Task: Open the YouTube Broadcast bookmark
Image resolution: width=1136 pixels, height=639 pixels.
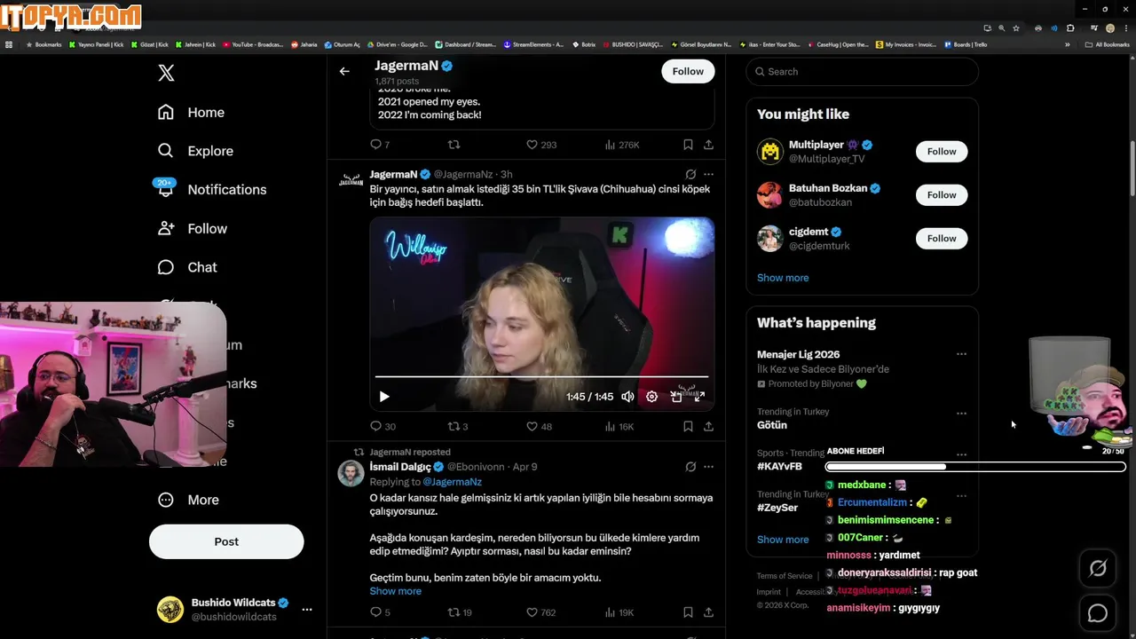Action: coord(253,44)
